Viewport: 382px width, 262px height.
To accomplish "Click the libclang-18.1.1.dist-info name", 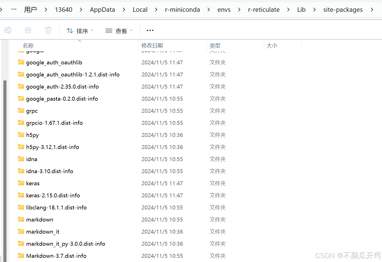I will pos(56,207).
